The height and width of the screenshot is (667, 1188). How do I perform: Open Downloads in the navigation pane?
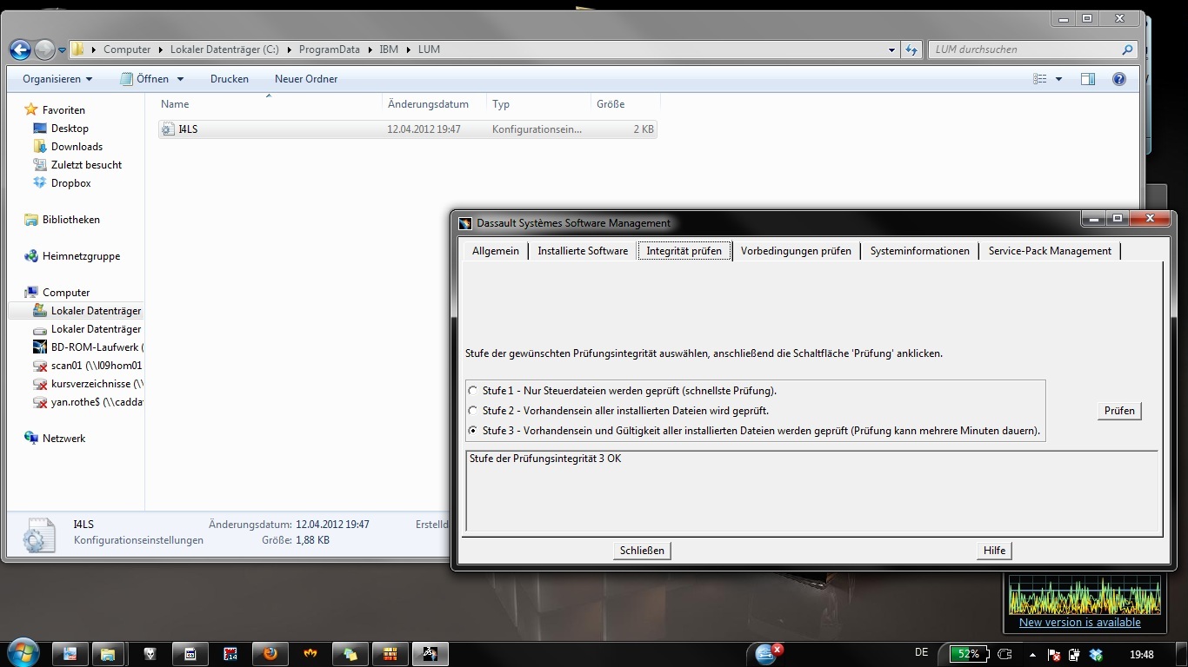pyautogui.click(x=77, y=147)
